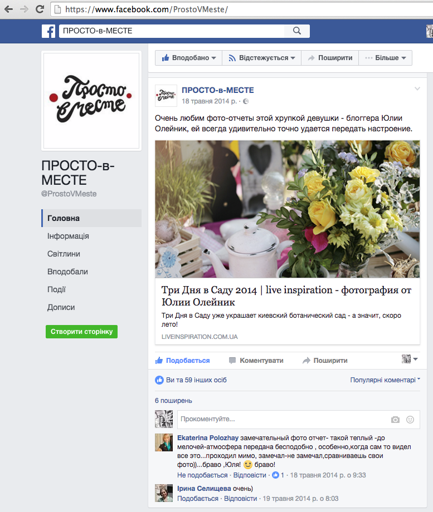Image resolution: width=433 pixels, height=512 pixels.
Task: Open emoji picker in comment box
Action: (x=410, y=420)
